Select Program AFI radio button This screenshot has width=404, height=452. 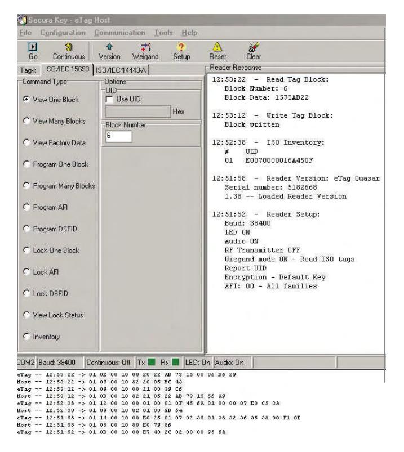(x=26, y=207)
